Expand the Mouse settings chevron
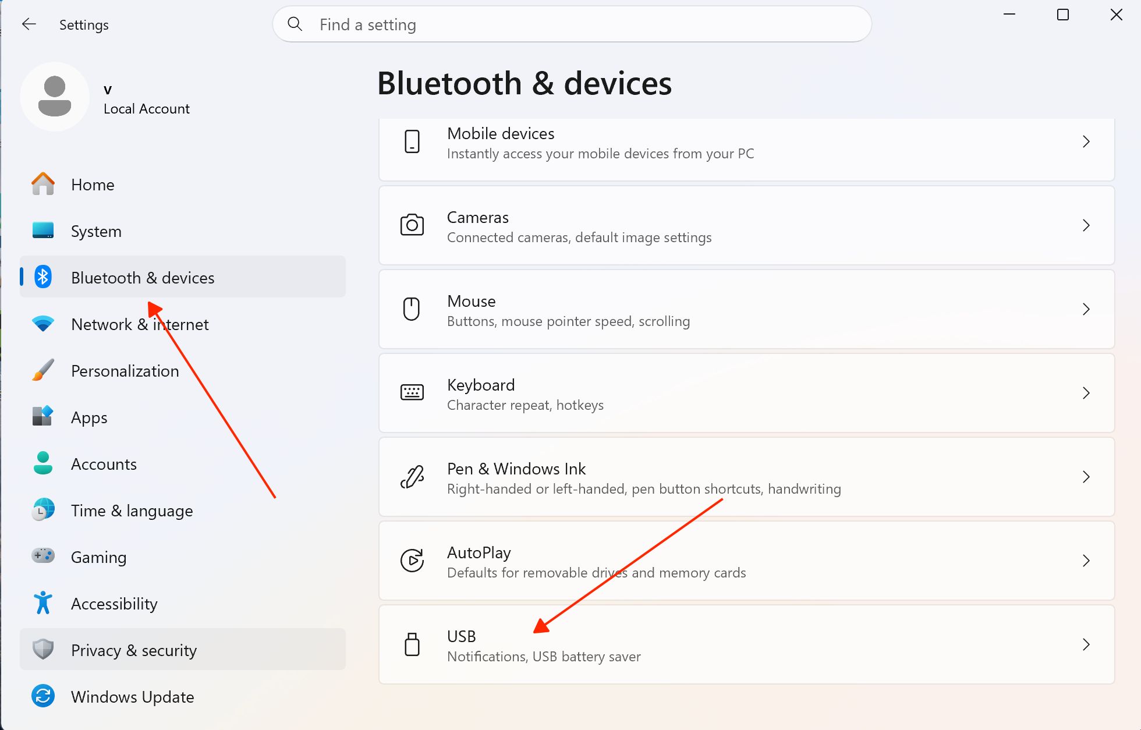Image resolution: width=1141 pixels, height=730 pixels. pos(1086,309)
